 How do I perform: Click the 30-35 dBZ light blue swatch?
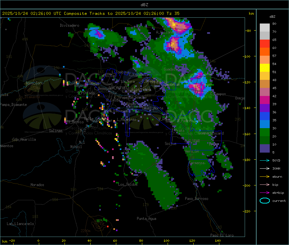point(265,124)
